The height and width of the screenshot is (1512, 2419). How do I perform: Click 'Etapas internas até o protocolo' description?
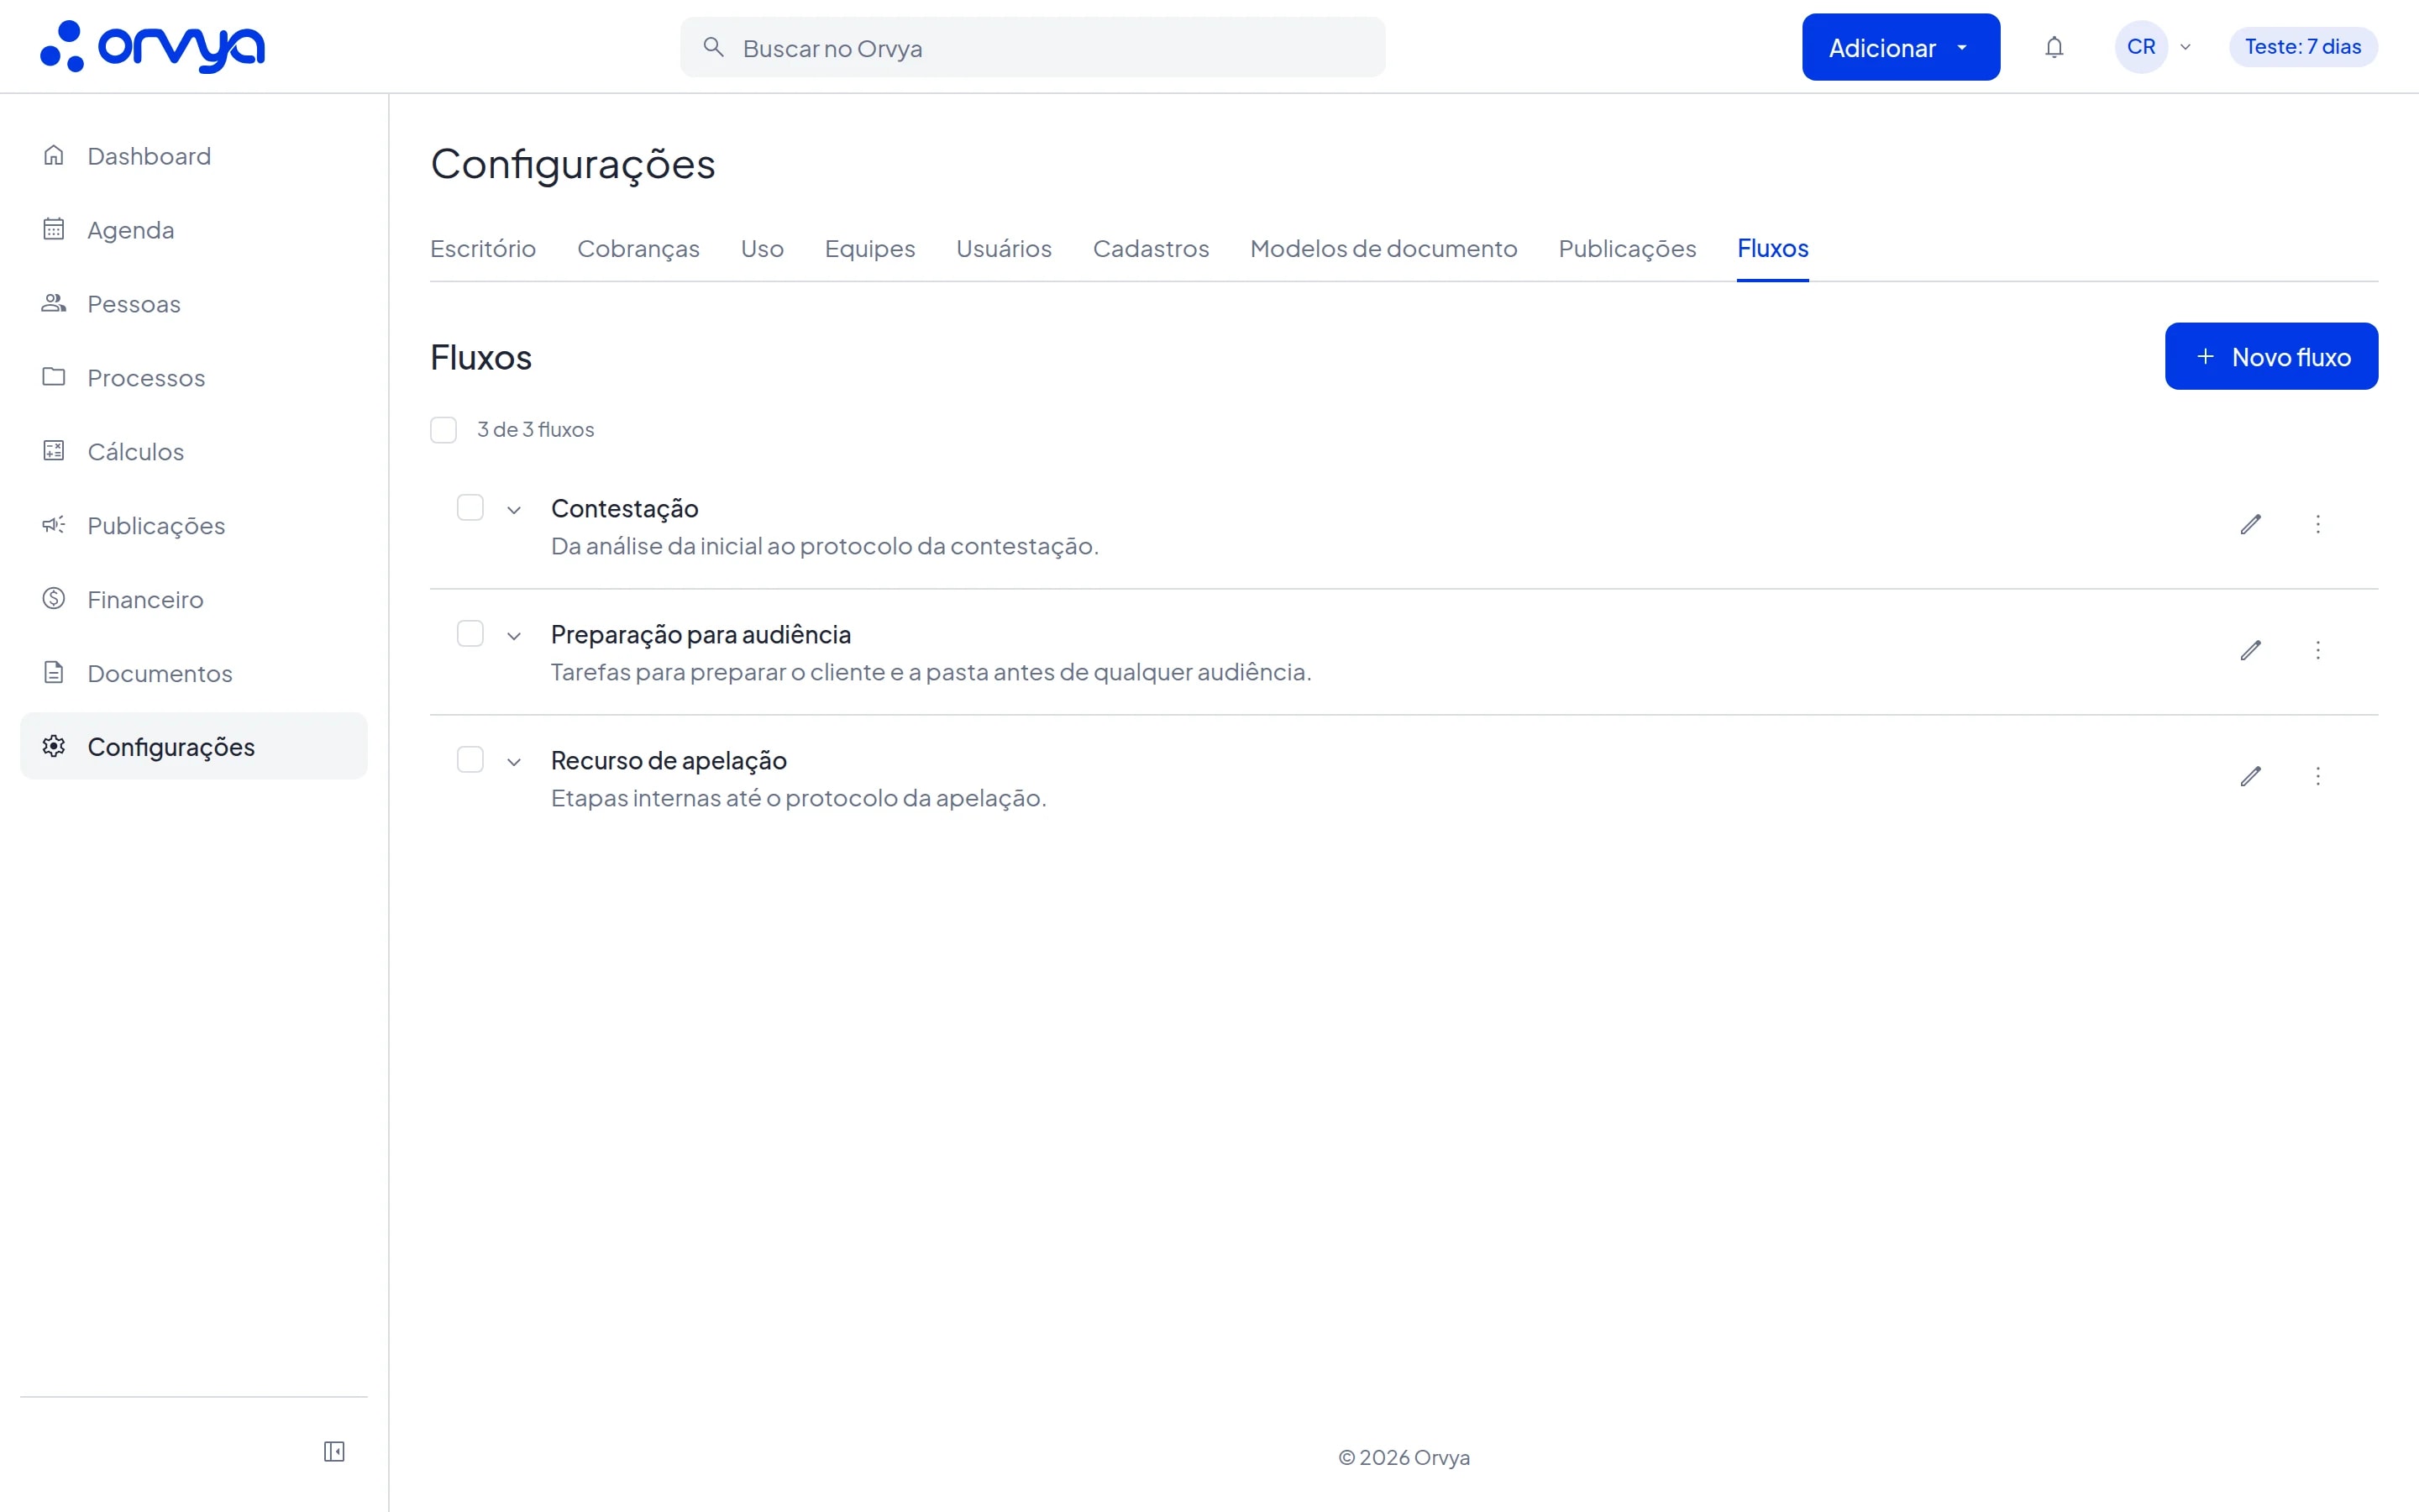pos(799,798)
